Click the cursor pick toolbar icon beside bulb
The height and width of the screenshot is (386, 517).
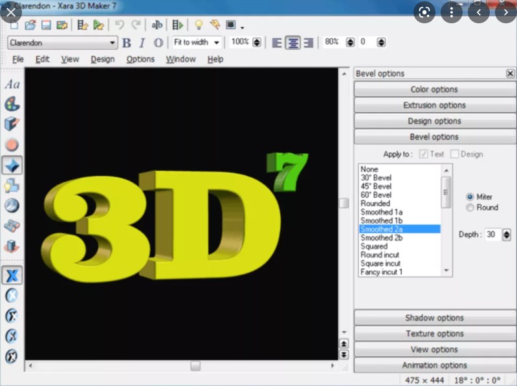pyautogui.click(x=215, y=25)
